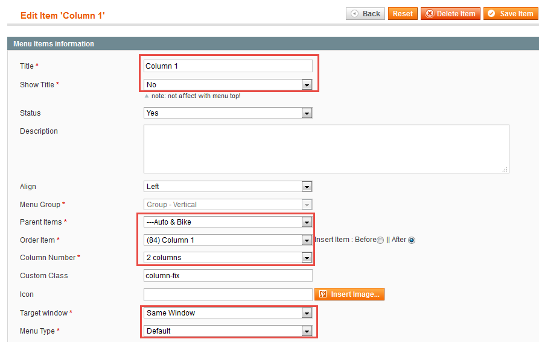Click the Custom Class input field
This screenshot has width=539, height=342.
pyautogui.click(x=228, y=276)
